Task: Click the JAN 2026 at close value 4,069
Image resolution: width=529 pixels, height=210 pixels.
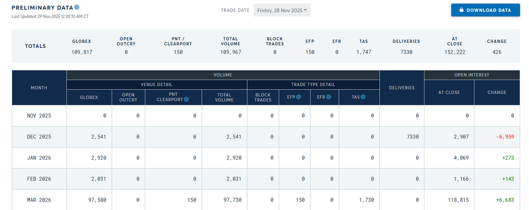Action: pyautogui.click(x=461, y=158)
